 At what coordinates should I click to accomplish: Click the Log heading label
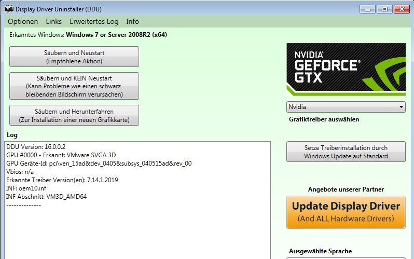pos(12,135)
